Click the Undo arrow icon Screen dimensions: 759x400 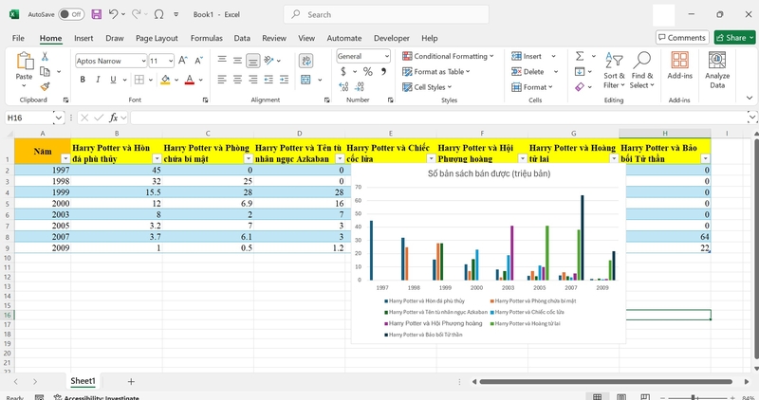(113, 14)
